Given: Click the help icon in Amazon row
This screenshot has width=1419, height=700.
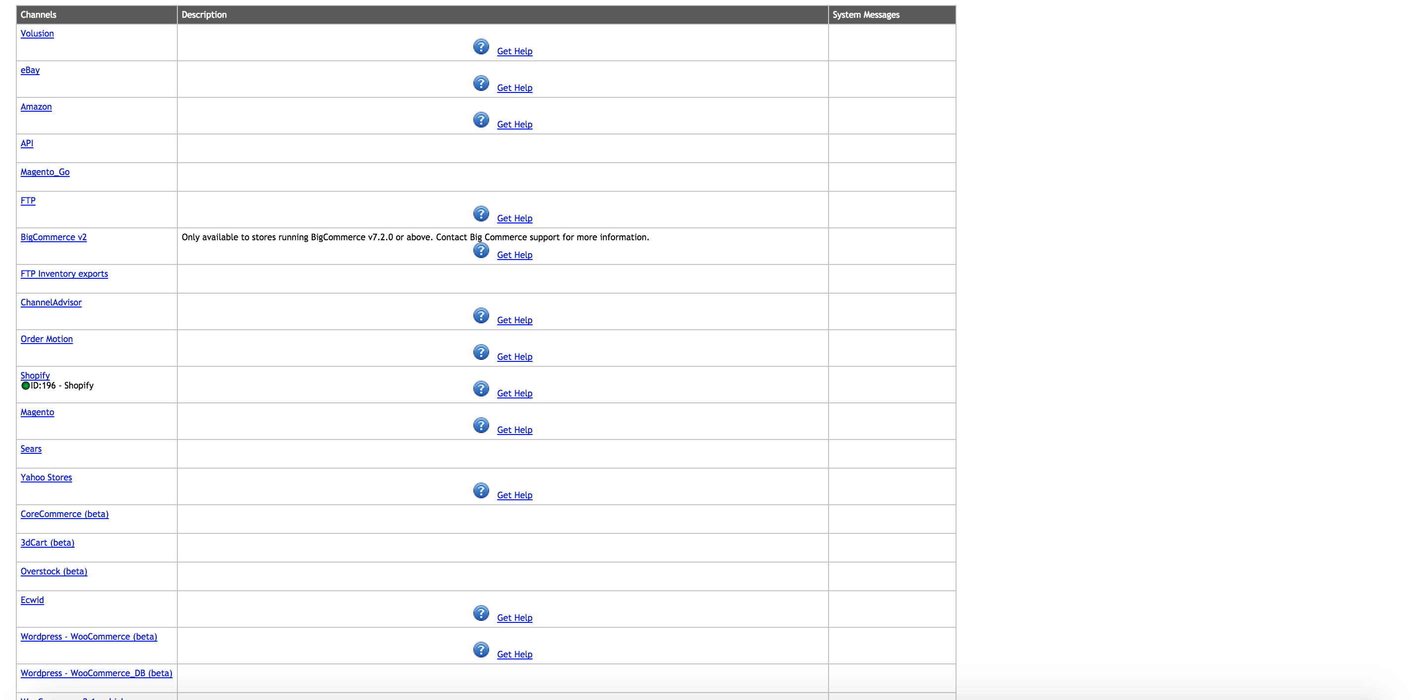Looking at the screenshot, I should pyautogui.click(x=481, y=120).
